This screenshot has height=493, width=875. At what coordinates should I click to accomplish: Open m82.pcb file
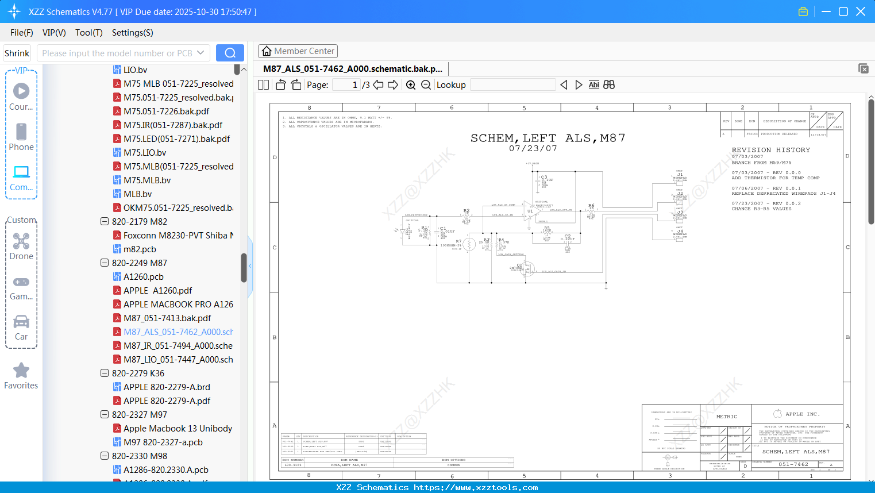click(140, 249)
